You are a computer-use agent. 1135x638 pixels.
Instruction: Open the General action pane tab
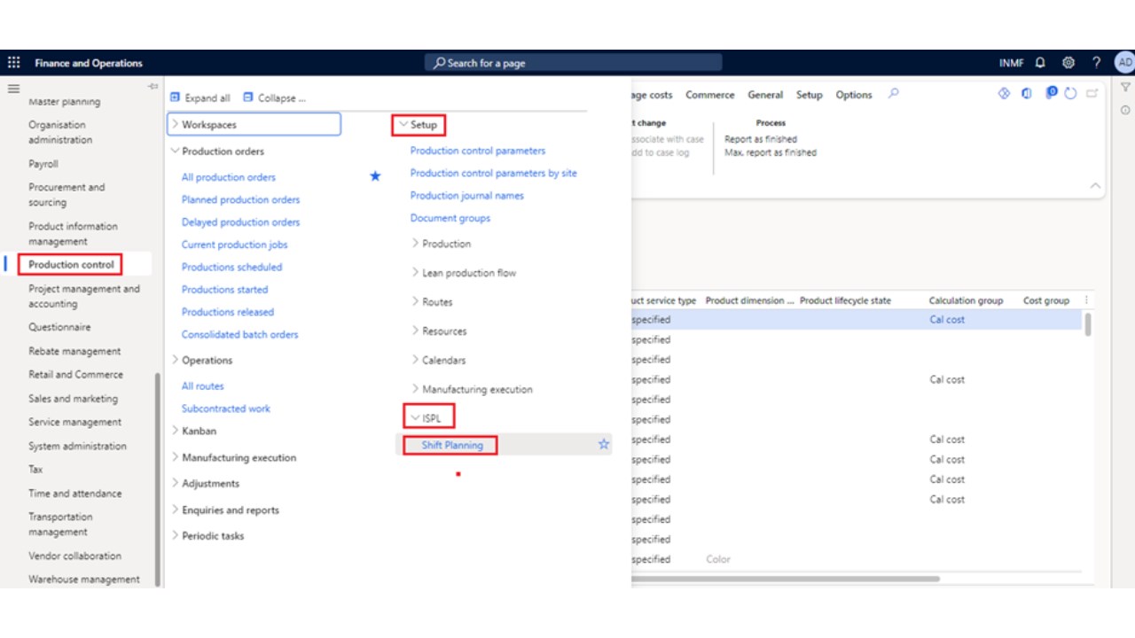pyautogui.click(x=765, y=95)
